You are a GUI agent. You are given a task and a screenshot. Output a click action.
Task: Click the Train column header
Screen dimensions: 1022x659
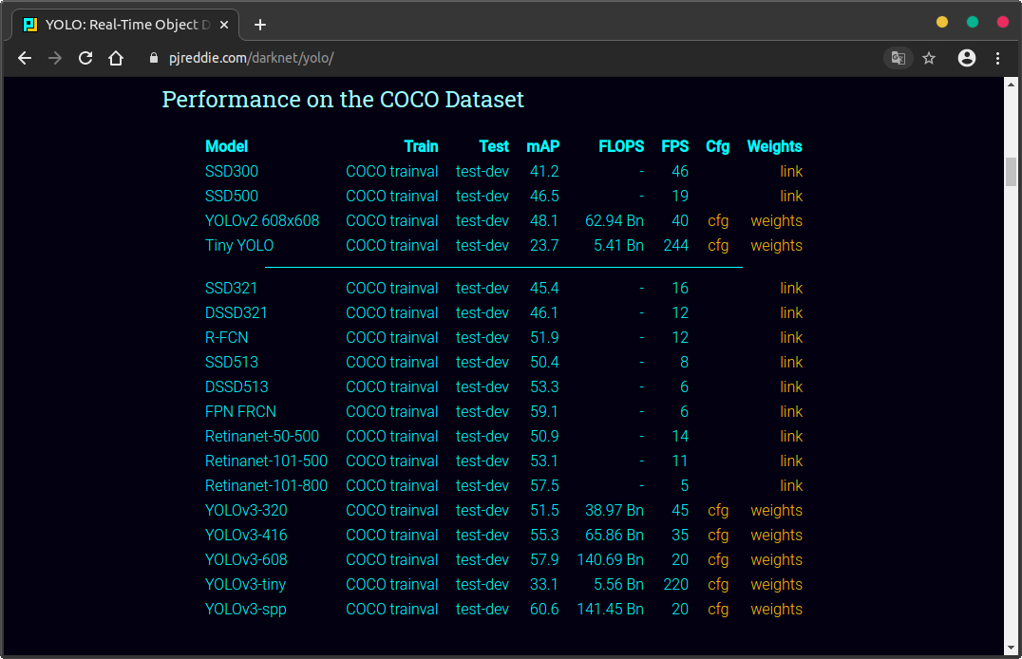pyautogui.click(x=421, y=146)
